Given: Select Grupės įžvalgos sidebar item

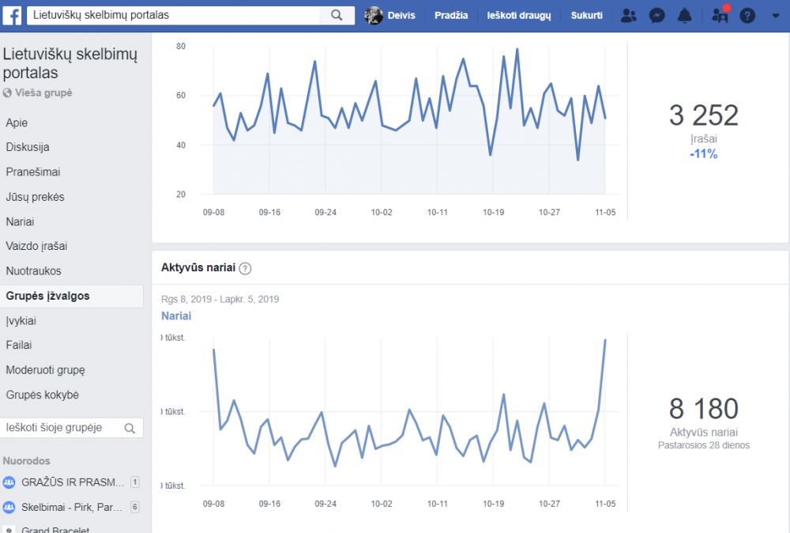Looking at the screenshot, I should tap(72, 297).
